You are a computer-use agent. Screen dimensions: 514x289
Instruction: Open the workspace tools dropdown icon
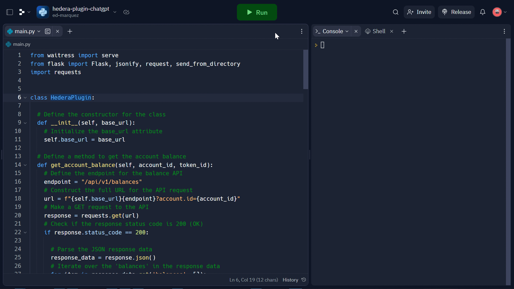[x=24, y=12]
